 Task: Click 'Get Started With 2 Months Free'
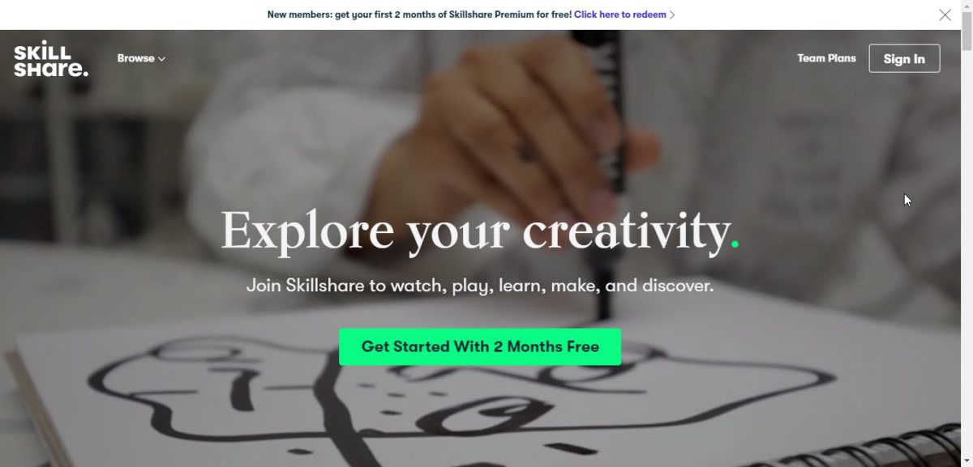click(480, 346)
